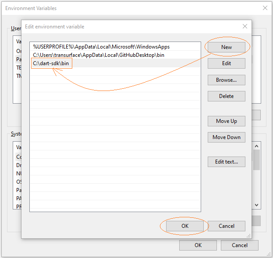The image size is (273, 258).
Task: Click the system variables scrollbar thumb
Action: point(256,160)
